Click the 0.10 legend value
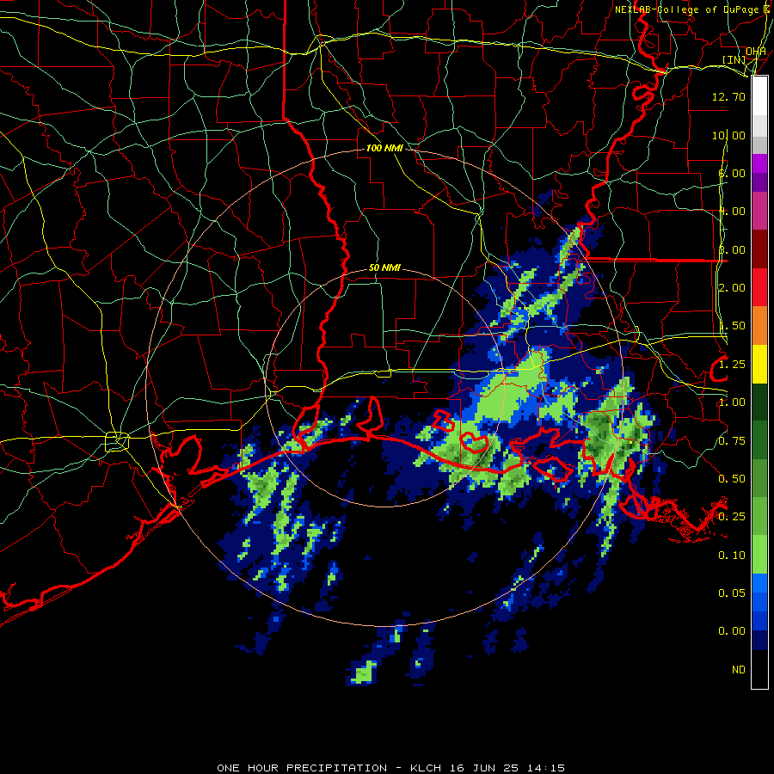Image resolution: width=774 pixels, height=774 pixels. tap(732, 556)
